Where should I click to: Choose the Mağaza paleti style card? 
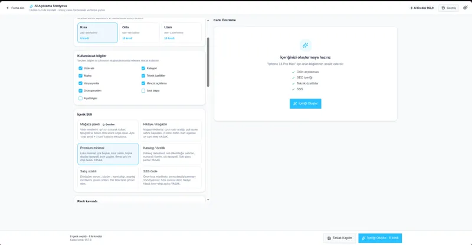(x=108, y=130)
